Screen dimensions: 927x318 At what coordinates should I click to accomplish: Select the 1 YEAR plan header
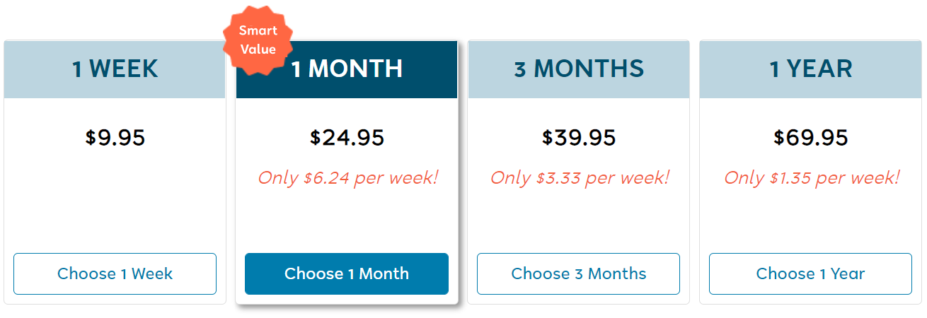click(810, 69)
